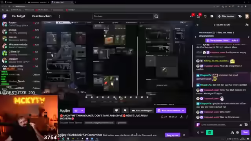Open followed channel "GTimeTV"
This screenshot has width=251, height=141.
pyautogui.click(x=20, y=53)
